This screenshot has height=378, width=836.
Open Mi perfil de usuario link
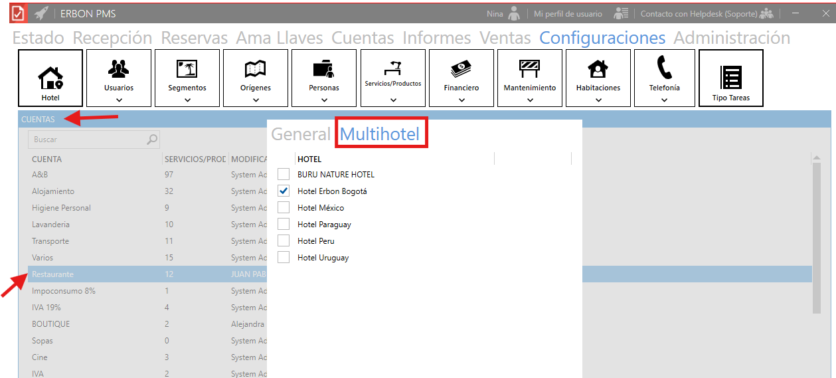tap(568, 14)
